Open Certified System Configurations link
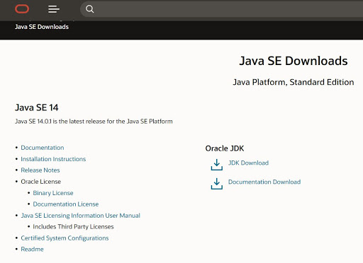 click(x=65, y=238)
